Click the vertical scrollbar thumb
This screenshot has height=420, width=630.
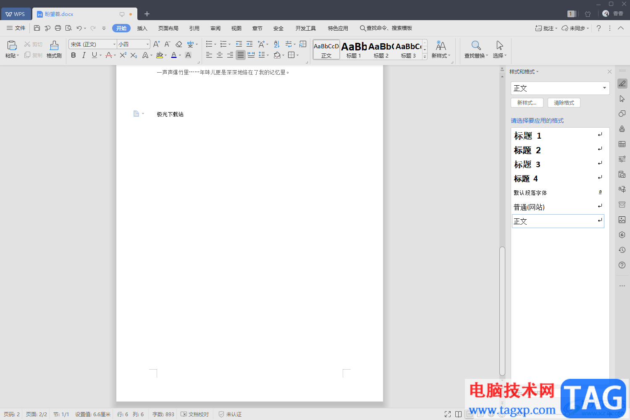point(502,311)
